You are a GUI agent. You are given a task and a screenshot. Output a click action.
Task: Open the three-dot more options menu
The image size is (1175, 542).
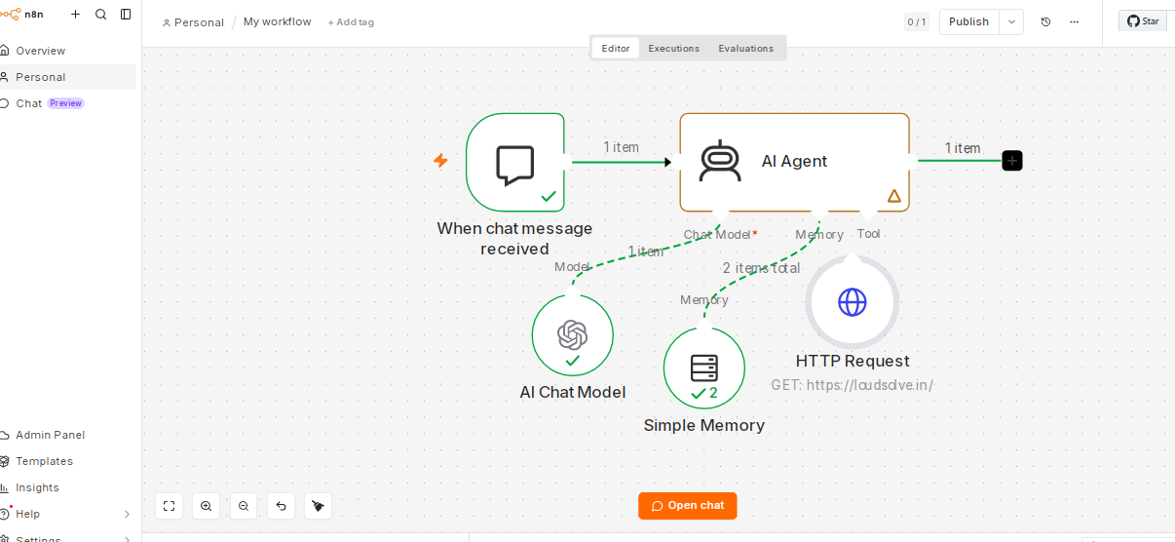[1075, 21]
